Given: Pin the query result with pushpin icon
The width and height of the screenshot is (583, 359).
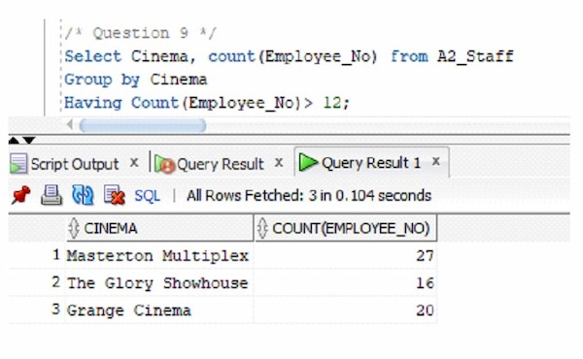Looking at the screenshot, I should [20, 195].
